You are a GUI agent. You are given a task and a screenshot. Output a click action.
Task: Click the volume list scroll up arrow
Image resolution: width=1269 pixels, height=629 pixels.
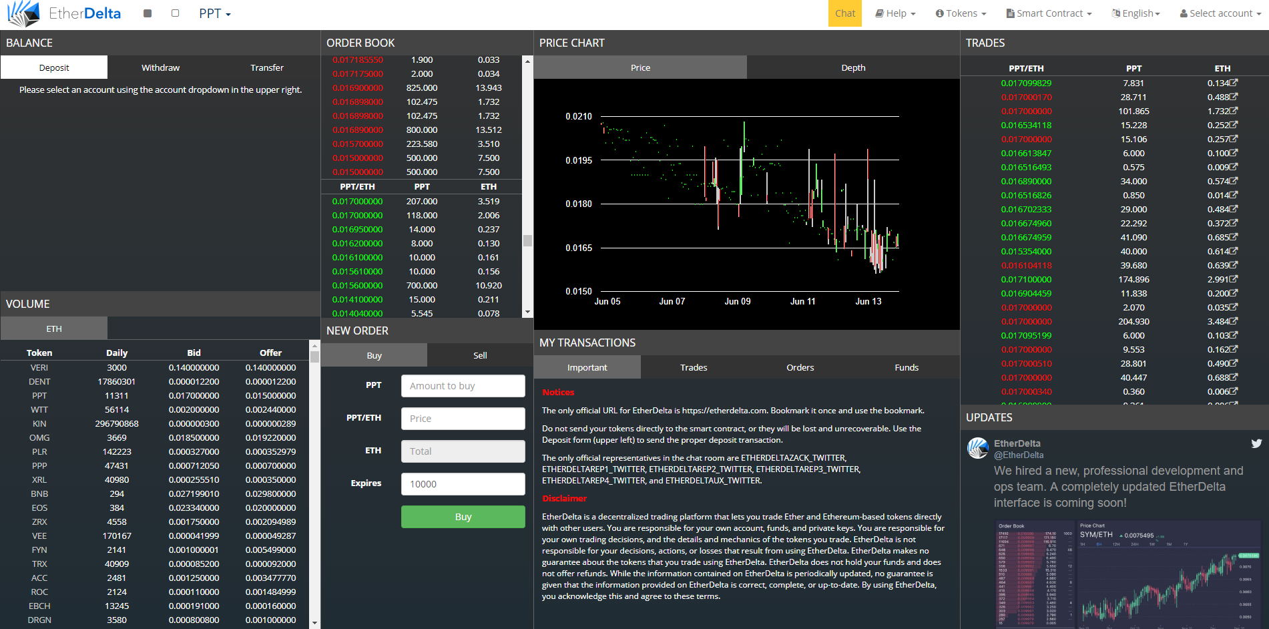tap(314, 345)
